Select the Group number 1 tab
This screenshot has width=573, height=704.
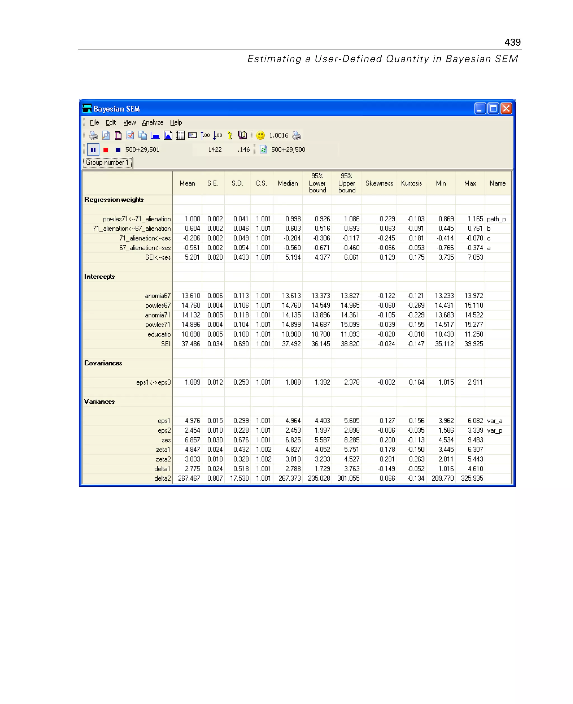[108, 162]
